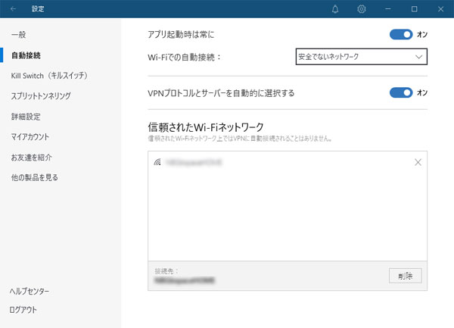This screenshot has height=328, width=454.
Task: Open notifications bell icon
Action: pos(335,9)
